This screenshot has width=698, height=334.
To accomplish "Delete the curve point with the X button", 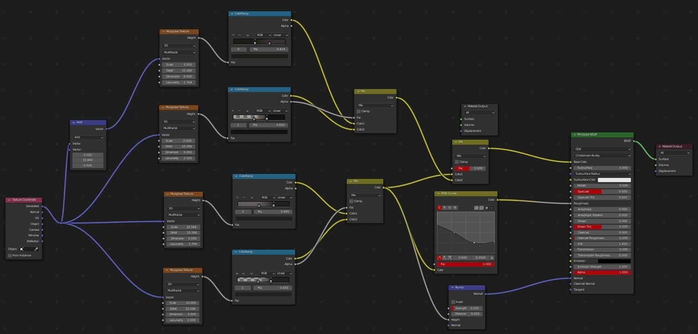I will coord(492,258).
